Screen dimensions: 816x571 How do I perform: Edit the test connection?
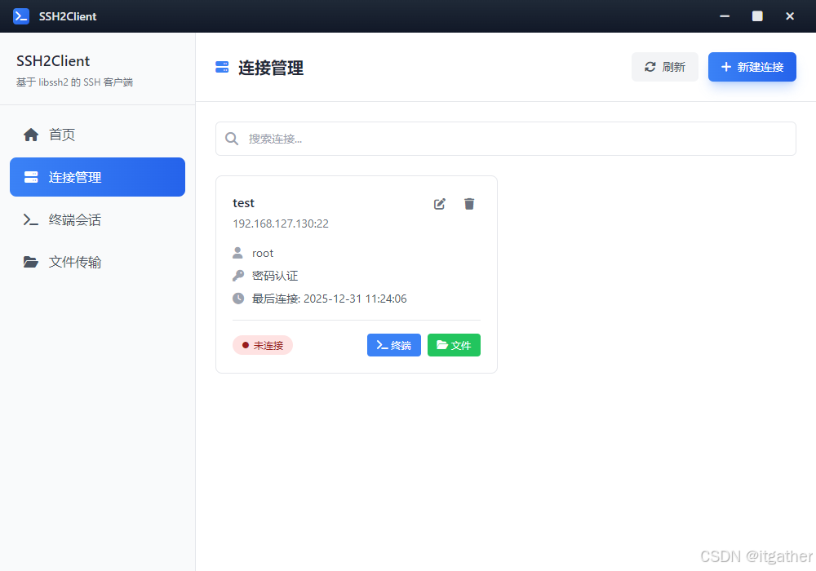[440, 204]
